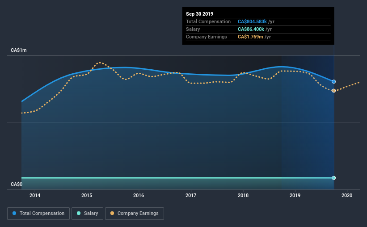Click the blue dot in Total Compensation legend
Screen dimensions: 367x227
point(14,213)
